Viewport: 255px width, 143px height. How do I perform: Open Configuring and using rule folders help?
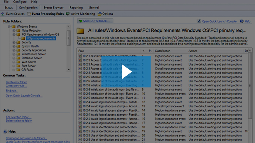coord(26,138)
